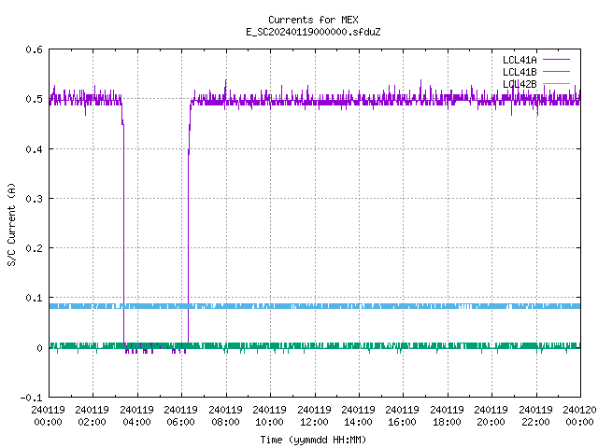Click the y-axis tick value -0.1

click(x=31, y=398)
